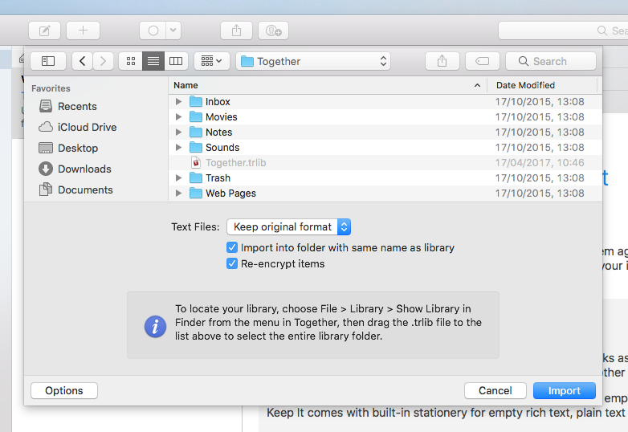Toggle Import into folder with same name checkbox
The height and width of the screenshot is (432, 628).
(232, 248)
